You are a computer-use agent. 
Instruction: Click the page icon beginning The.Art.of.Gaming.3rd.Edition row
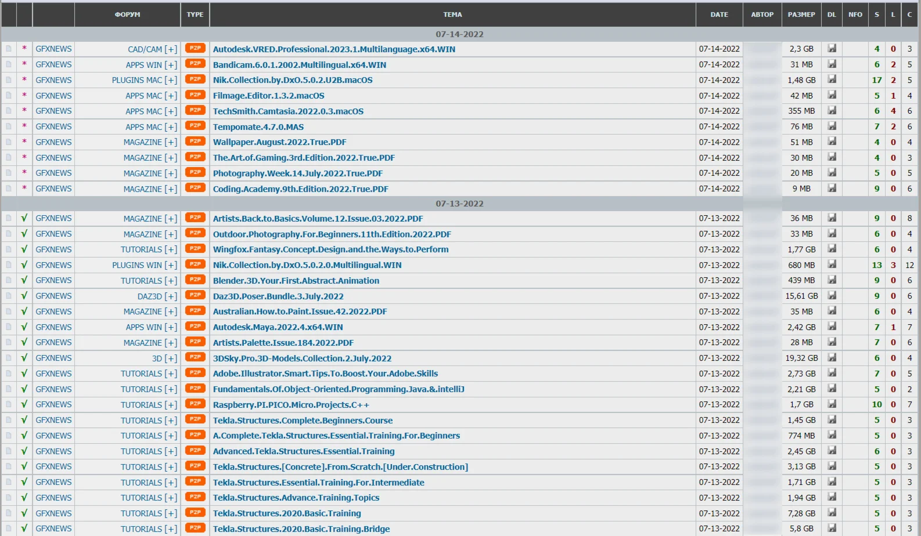click(x=9, y=157)
